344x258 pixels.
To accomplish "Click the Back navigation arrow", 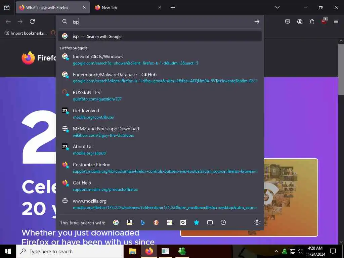I will click(x=8, y=21).
